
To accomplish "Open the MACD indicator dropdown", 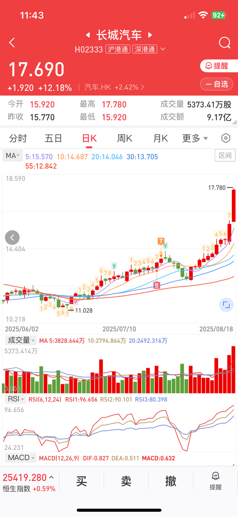I will pyautogui.click(x=20, y=458).
